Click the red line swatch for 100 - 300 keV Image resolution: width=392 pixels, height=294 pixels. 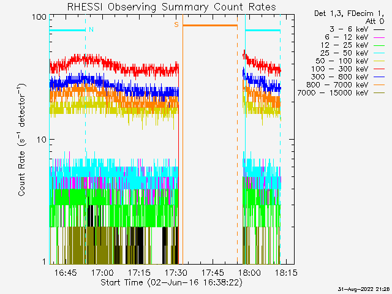pos(379,69)
